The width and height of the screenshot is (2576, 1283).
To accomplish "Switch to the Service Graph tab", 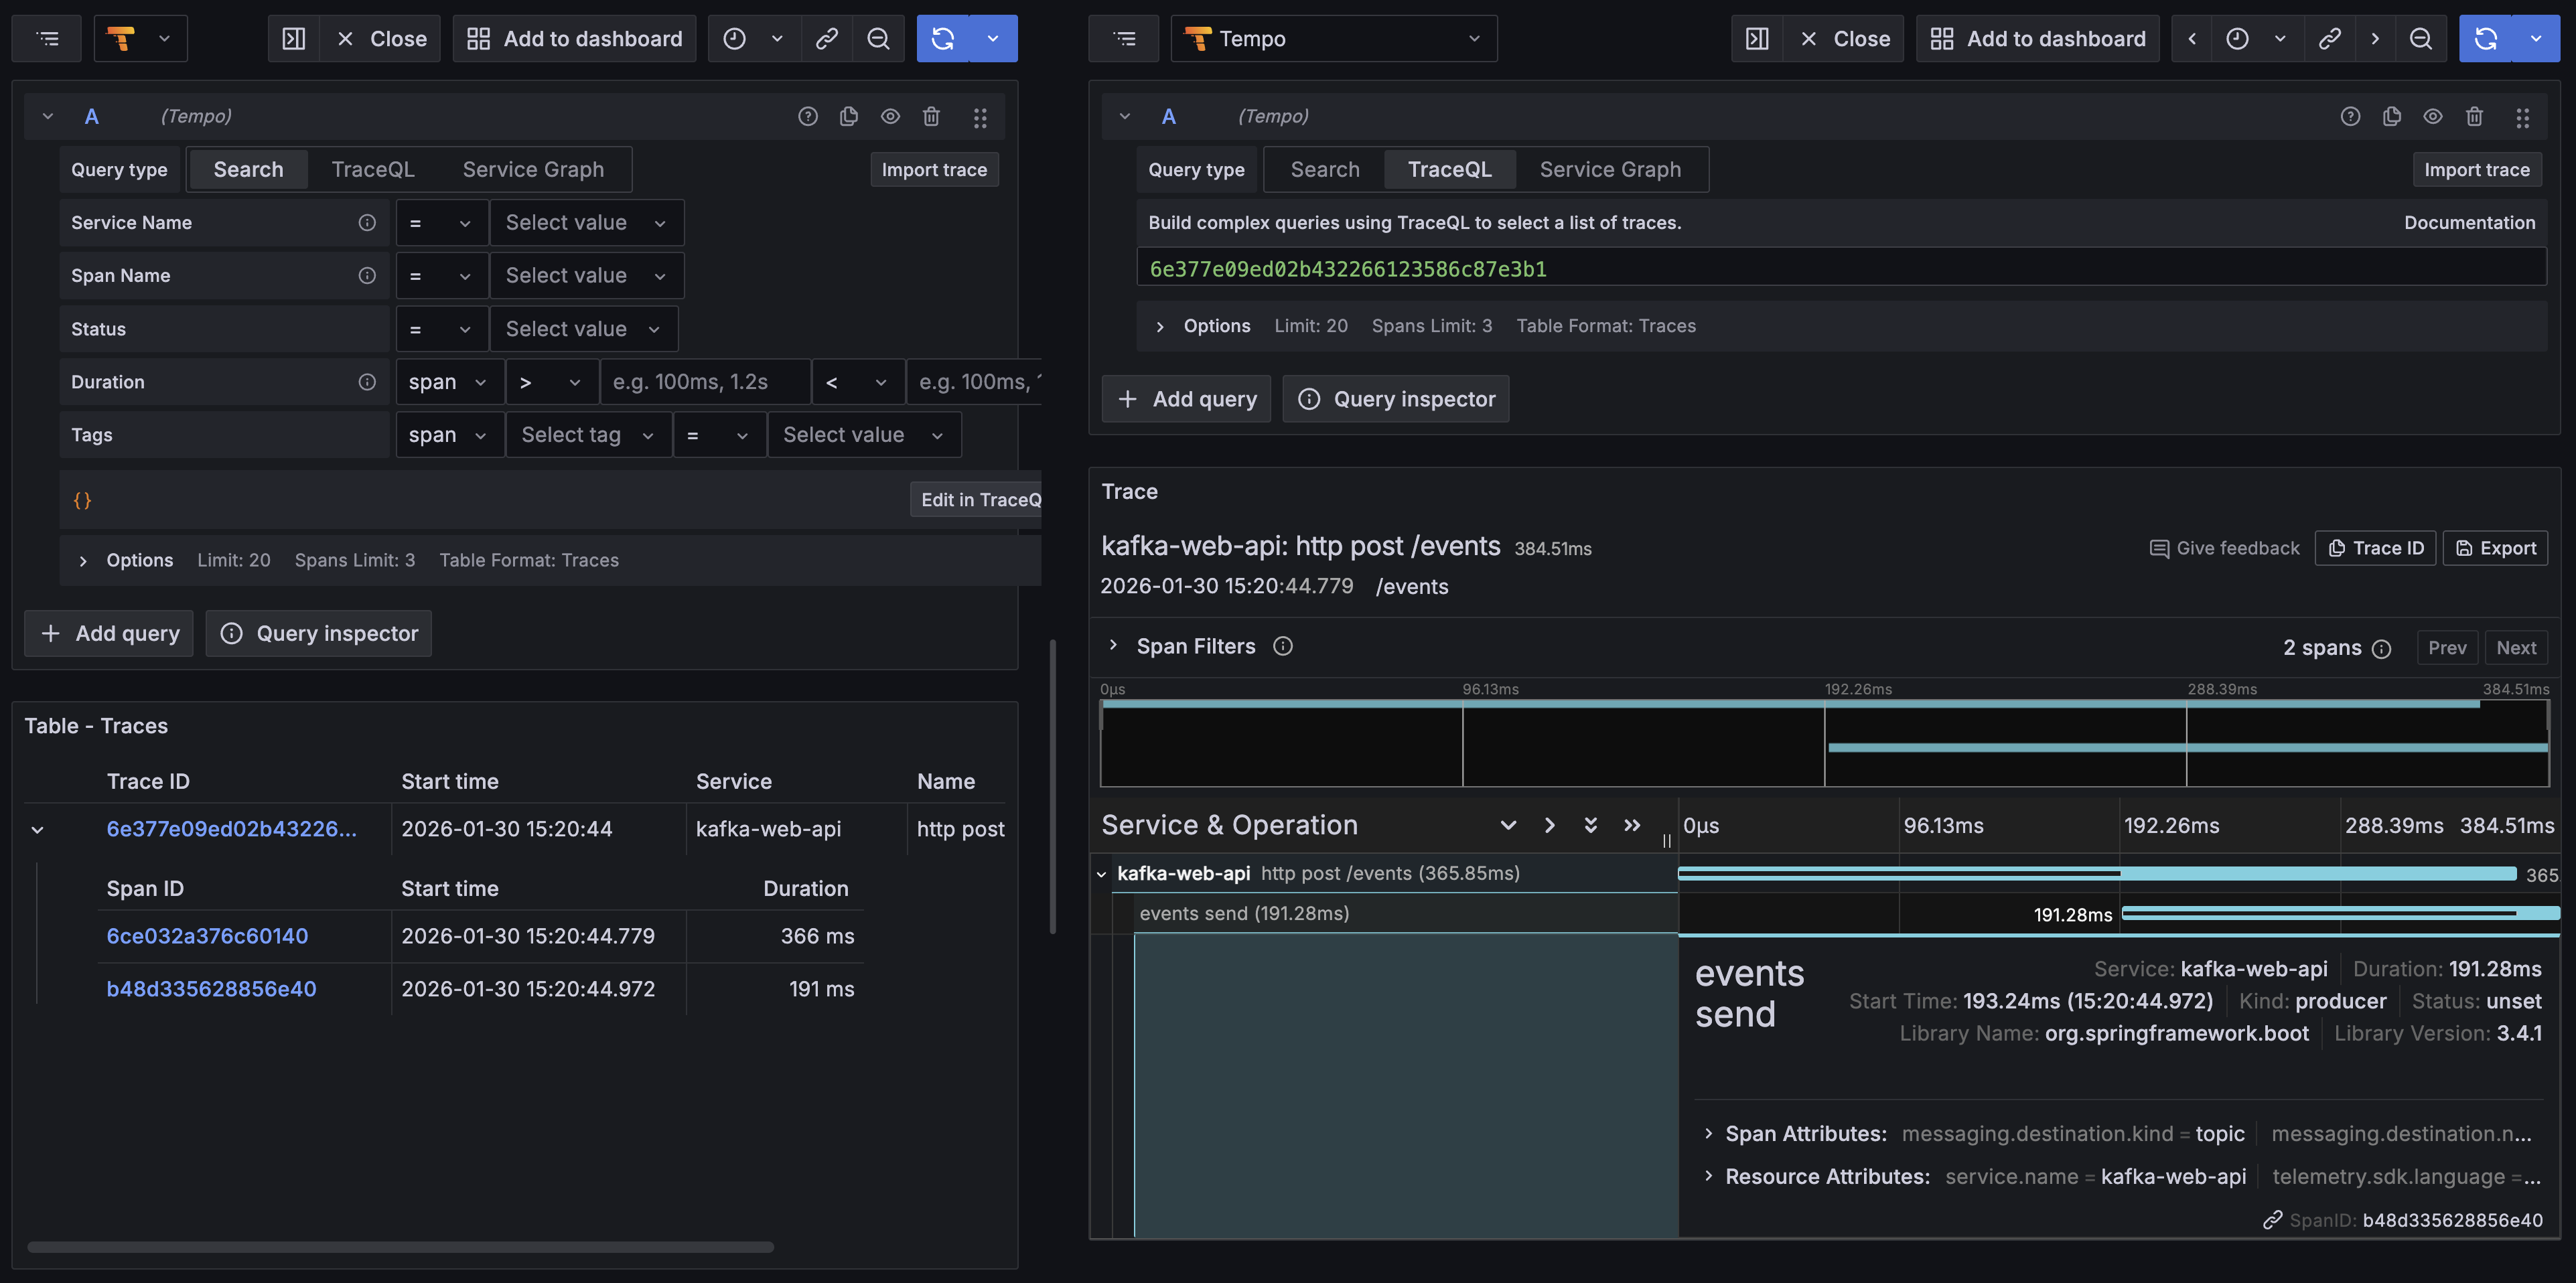I will 533,169.
